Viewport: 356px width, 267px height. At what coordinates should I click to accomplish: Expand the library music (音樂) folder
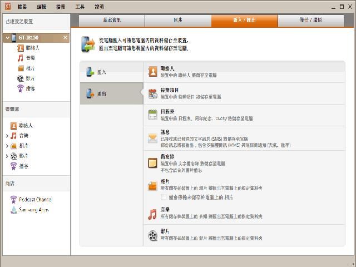(7, 136)
